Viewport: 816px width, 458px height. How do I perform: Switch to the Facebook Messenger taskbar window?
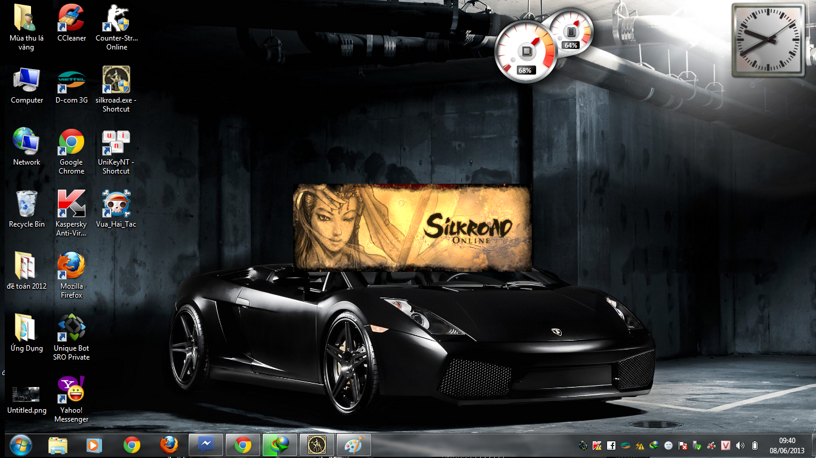(206, 445)
